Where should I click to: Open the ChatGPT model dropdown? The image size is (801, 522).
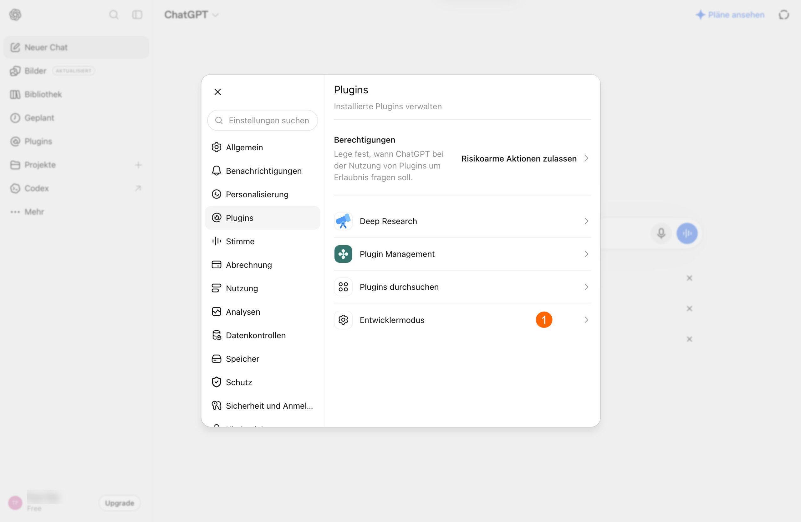pos(191,15)
